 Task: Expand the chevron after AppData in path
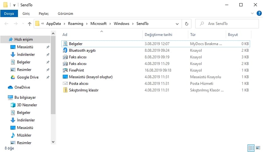(x=64, y=24)
